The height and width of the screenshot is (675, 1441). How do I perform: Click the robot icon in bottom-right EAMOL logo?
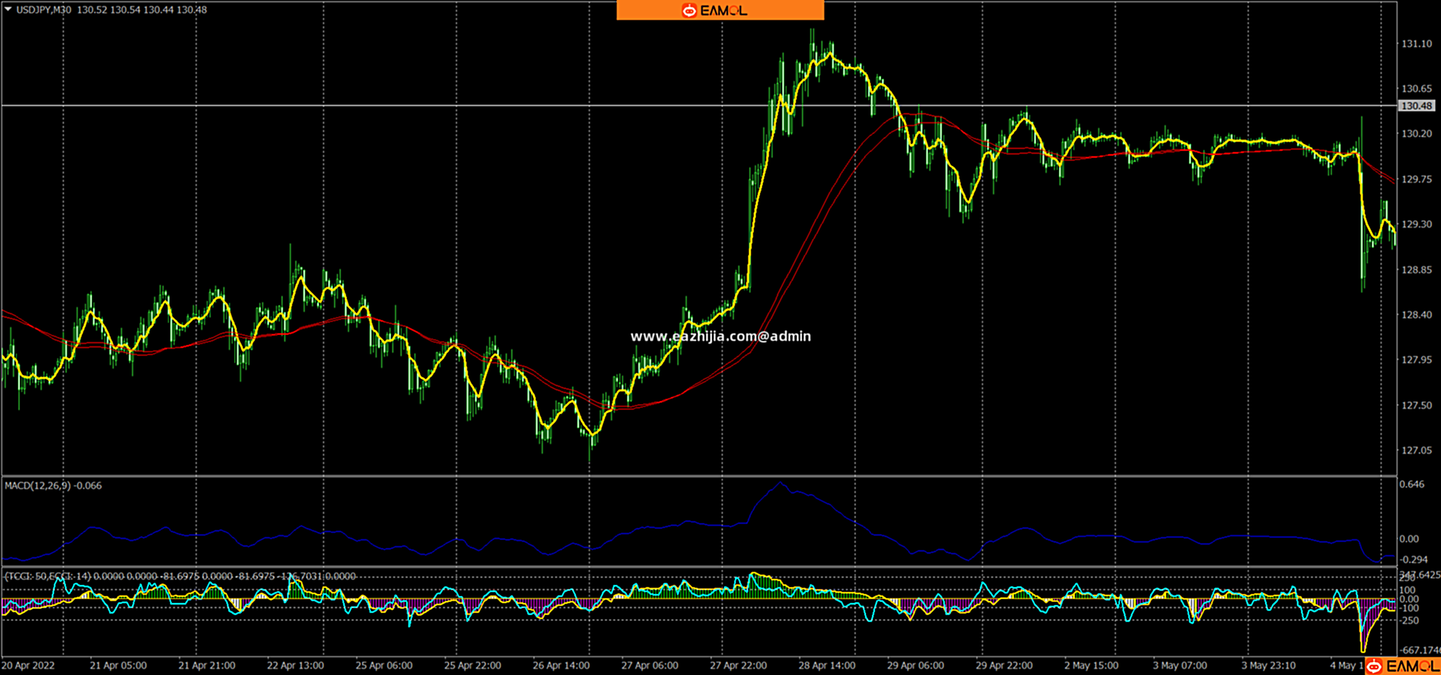pyautogui.click(x=1374, y=667)
